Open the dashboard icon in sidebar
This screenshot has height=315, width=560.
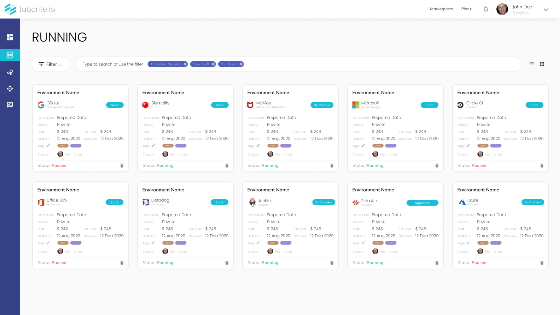click(x=10, y=37)
